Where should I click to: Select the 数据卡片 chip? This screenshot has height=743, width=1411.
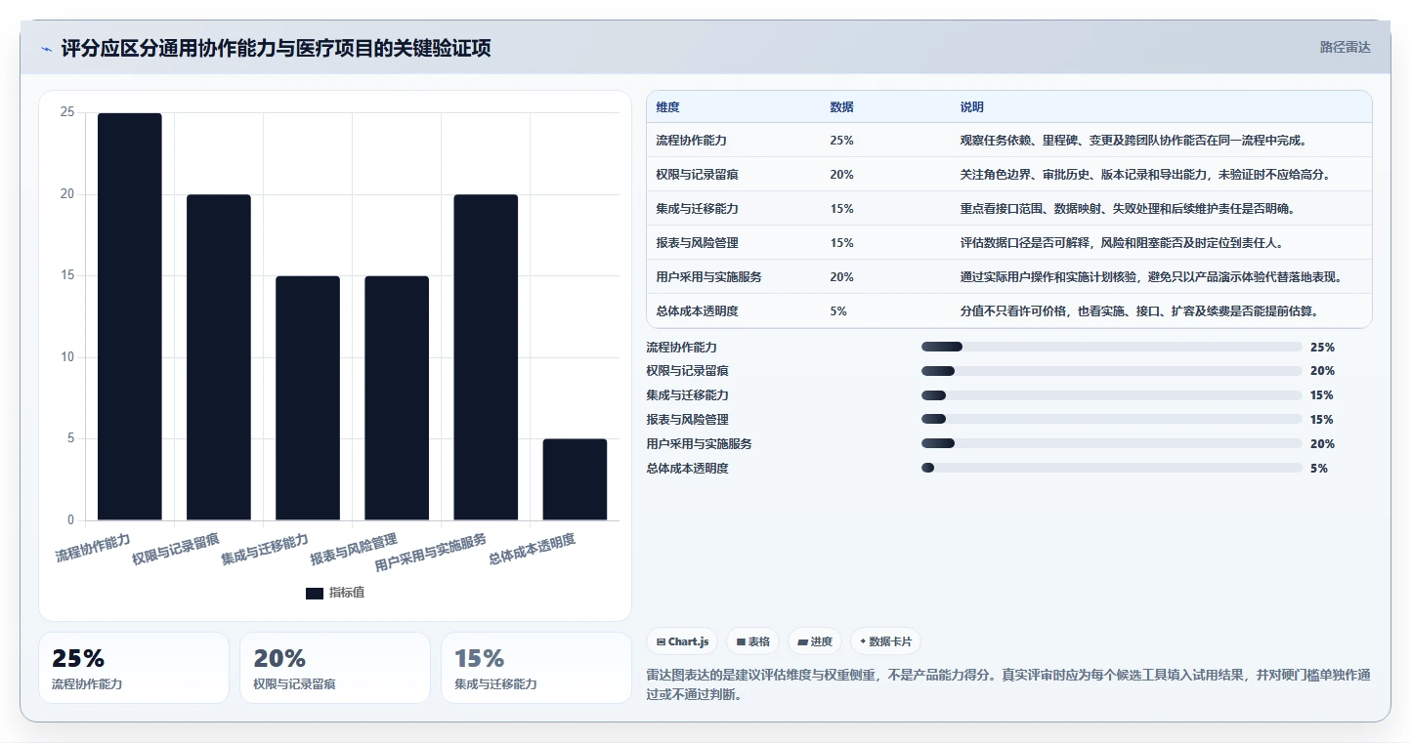[885, 641]
